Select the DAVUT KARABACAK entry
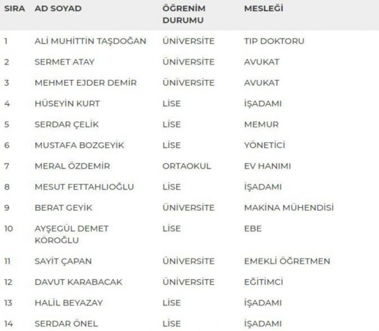This screenshot has width=379, height=331. pyautogui.click(x=78, y=282)
